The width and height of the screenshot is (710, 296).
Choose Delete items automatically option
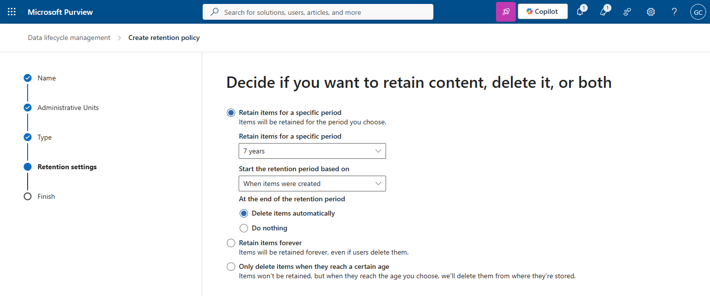coord(244,213)
